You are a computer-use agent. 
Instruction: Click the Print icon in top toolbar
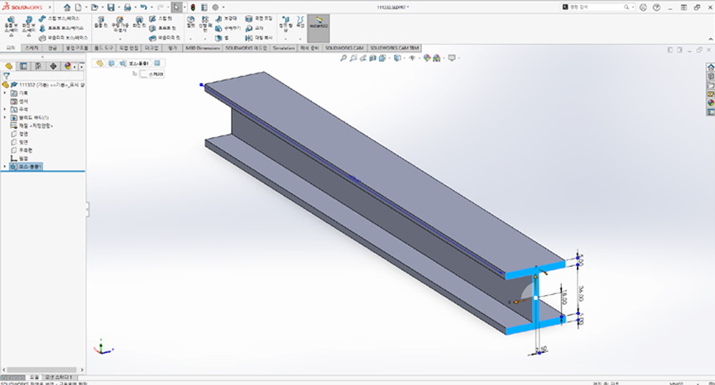(x=127, y=7)
